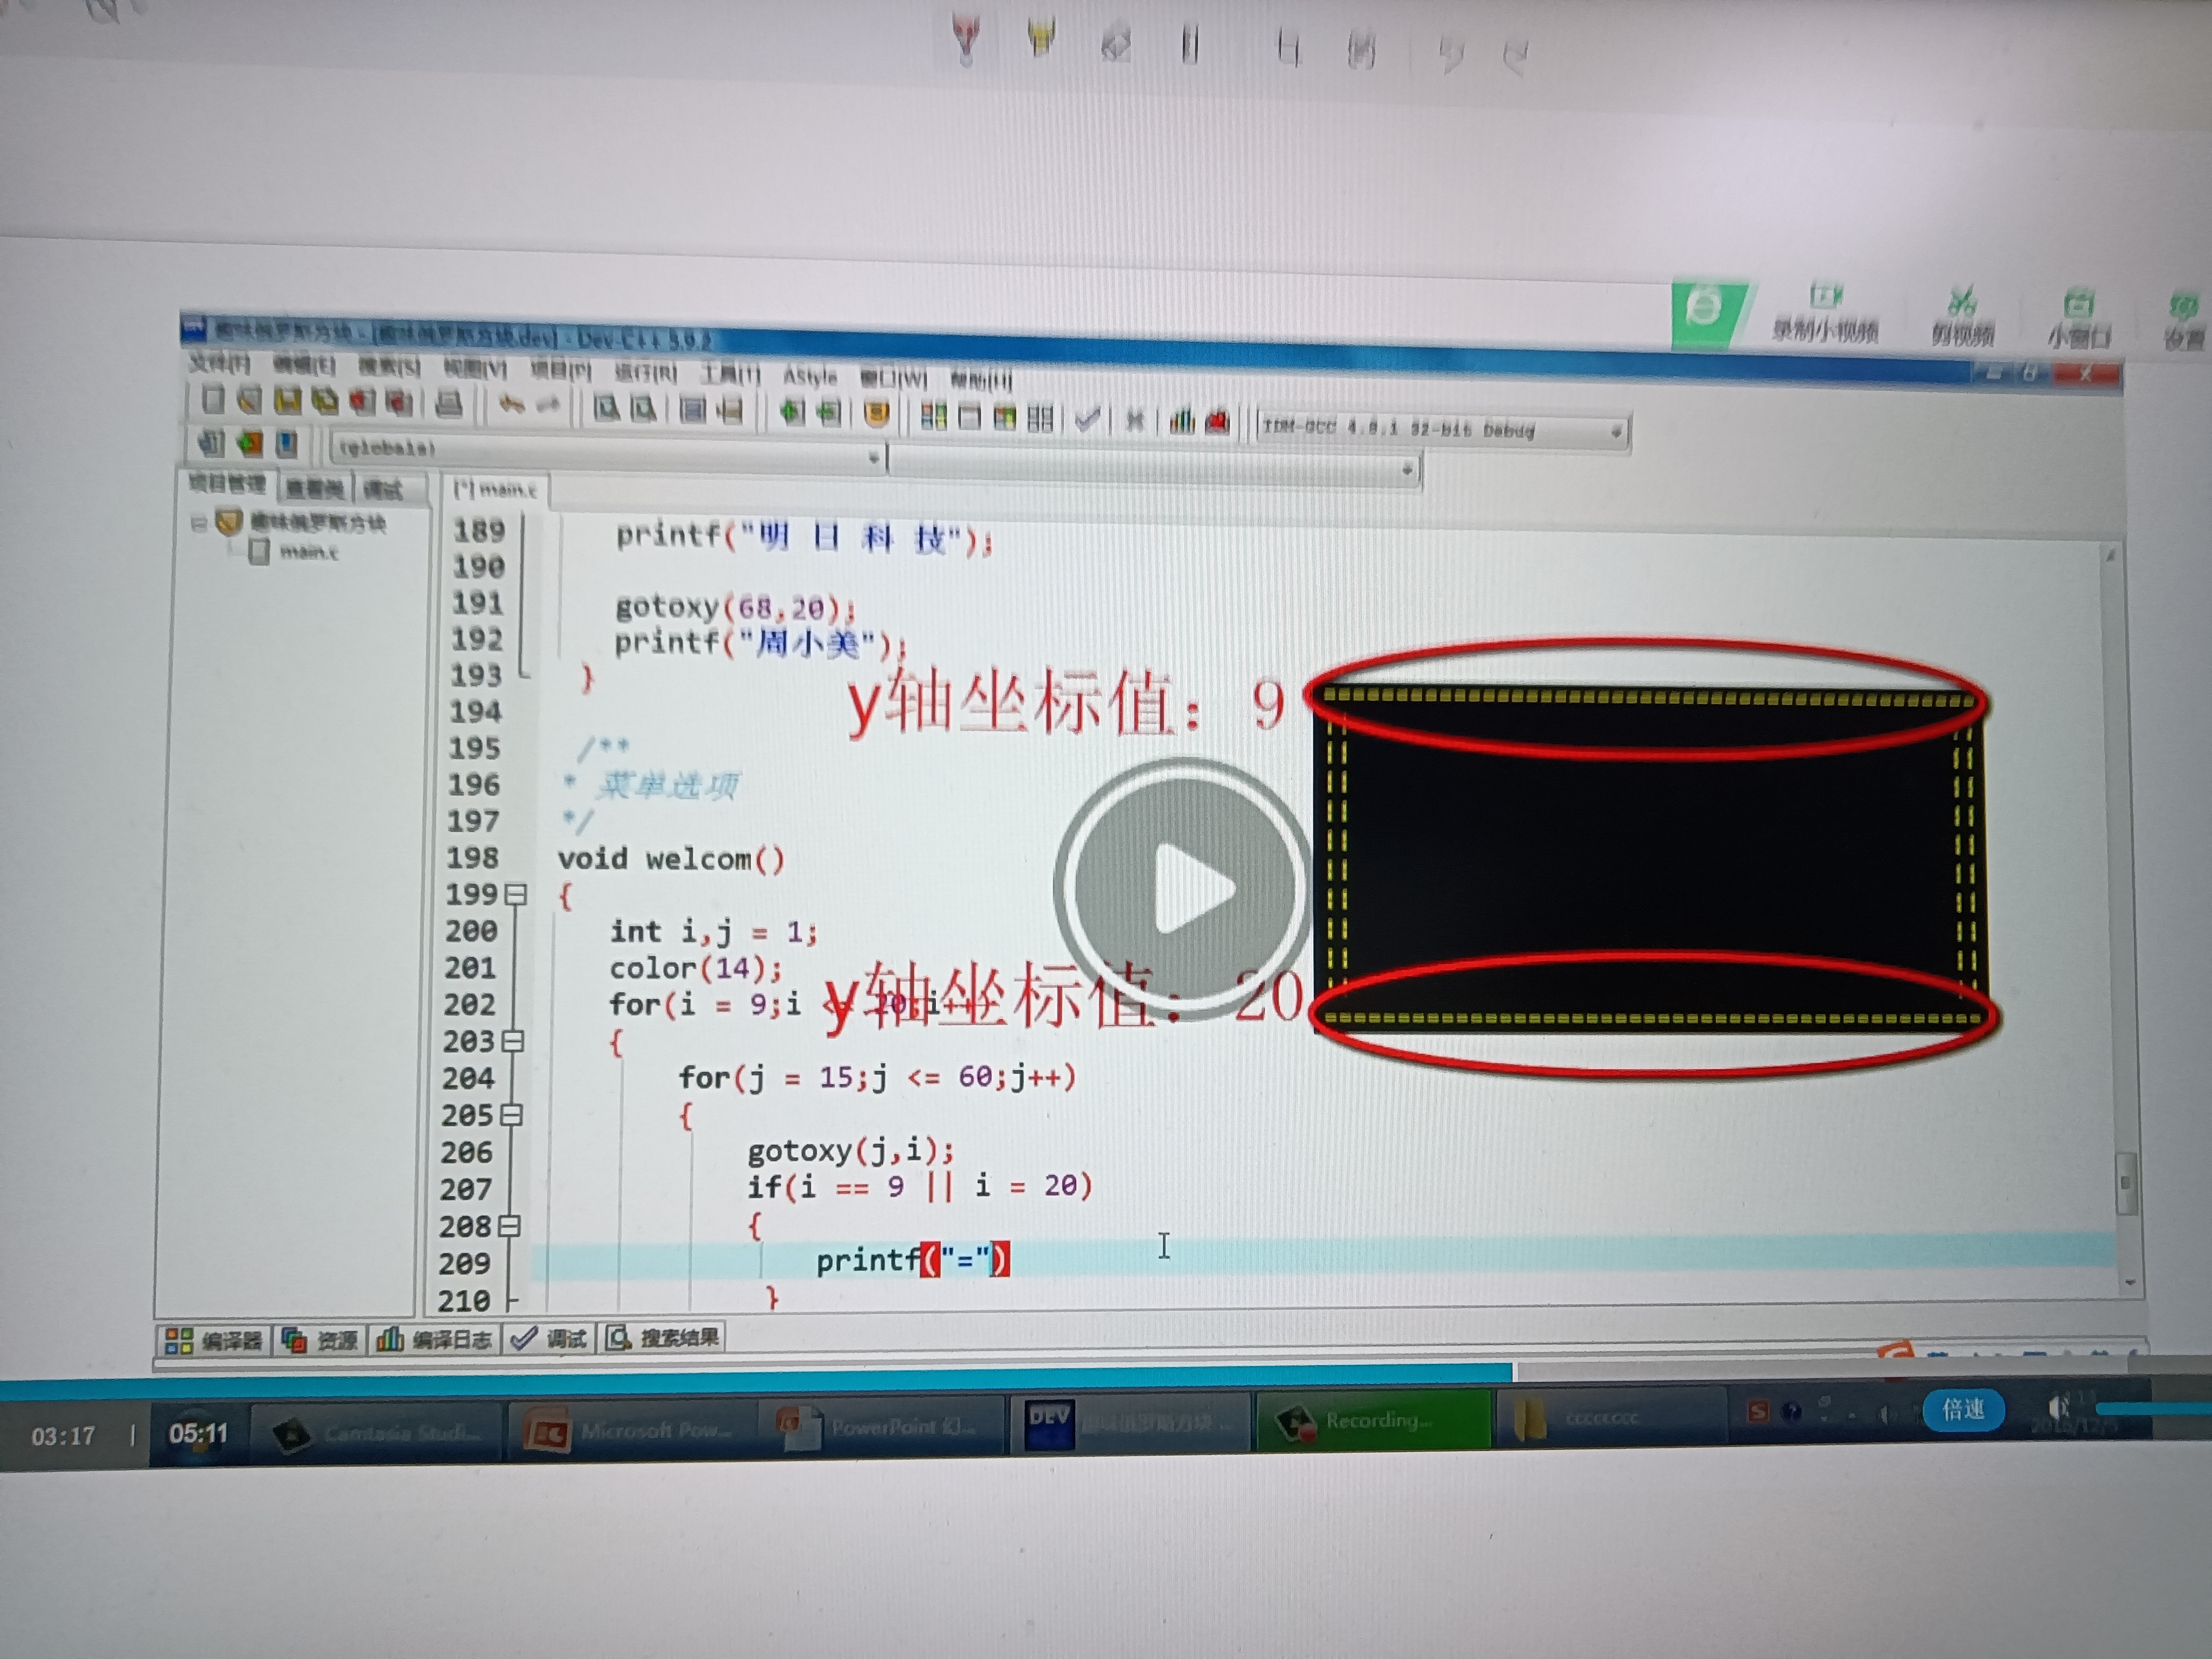Click the Close All toolbar icon
This screenshot has height=1659, width=2212.
(x=398, y=403)
